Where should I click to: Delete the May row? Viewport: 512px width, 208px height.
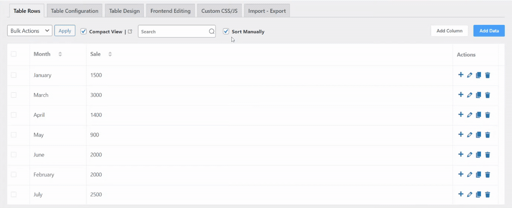click(487, 135)
